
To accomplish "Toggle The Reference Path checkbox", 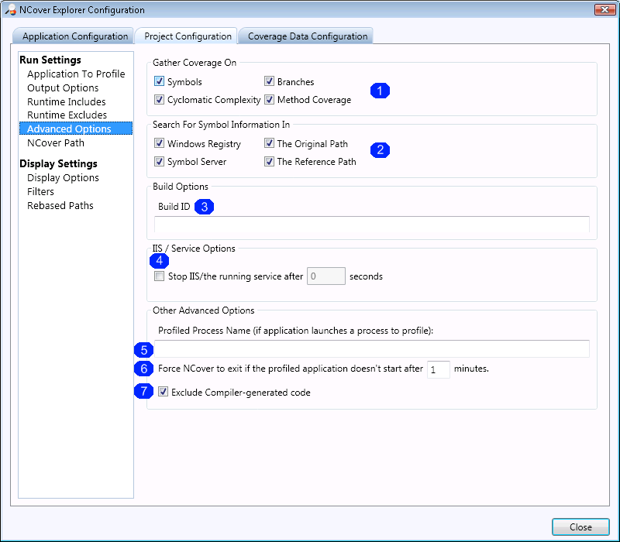I will [x=269, y=162].
